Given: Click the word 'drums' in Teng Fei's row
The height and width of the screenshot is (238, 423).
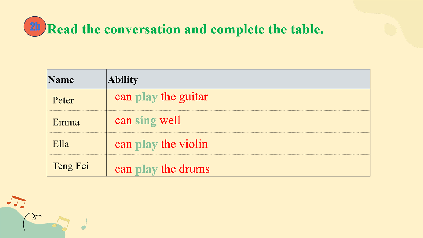Looking at the screenshot, I should coord(194,169).
